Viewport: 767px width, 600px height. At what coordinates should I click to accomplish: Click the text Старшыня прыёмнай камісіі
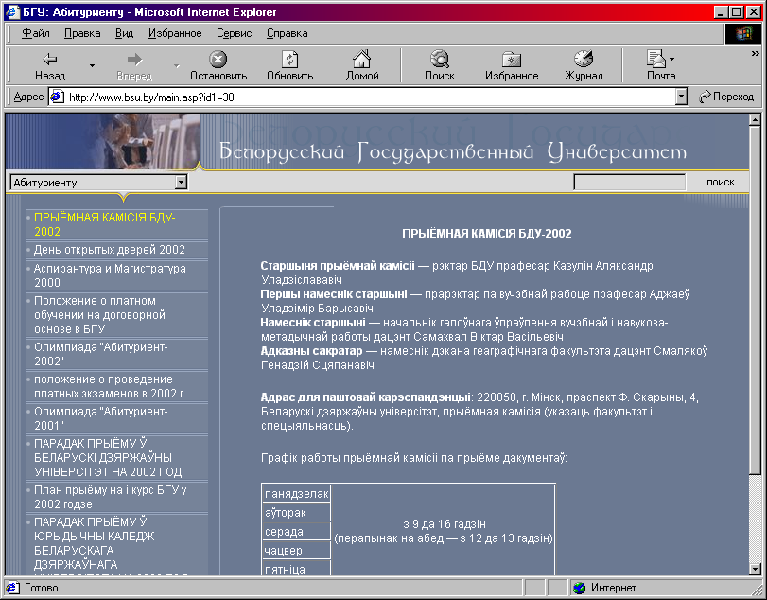338,266
